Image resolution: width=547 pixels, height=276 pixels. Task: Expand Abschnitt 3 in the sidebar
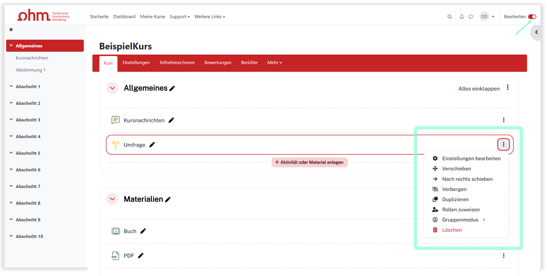pyautogui.click(x=11, y=120)
